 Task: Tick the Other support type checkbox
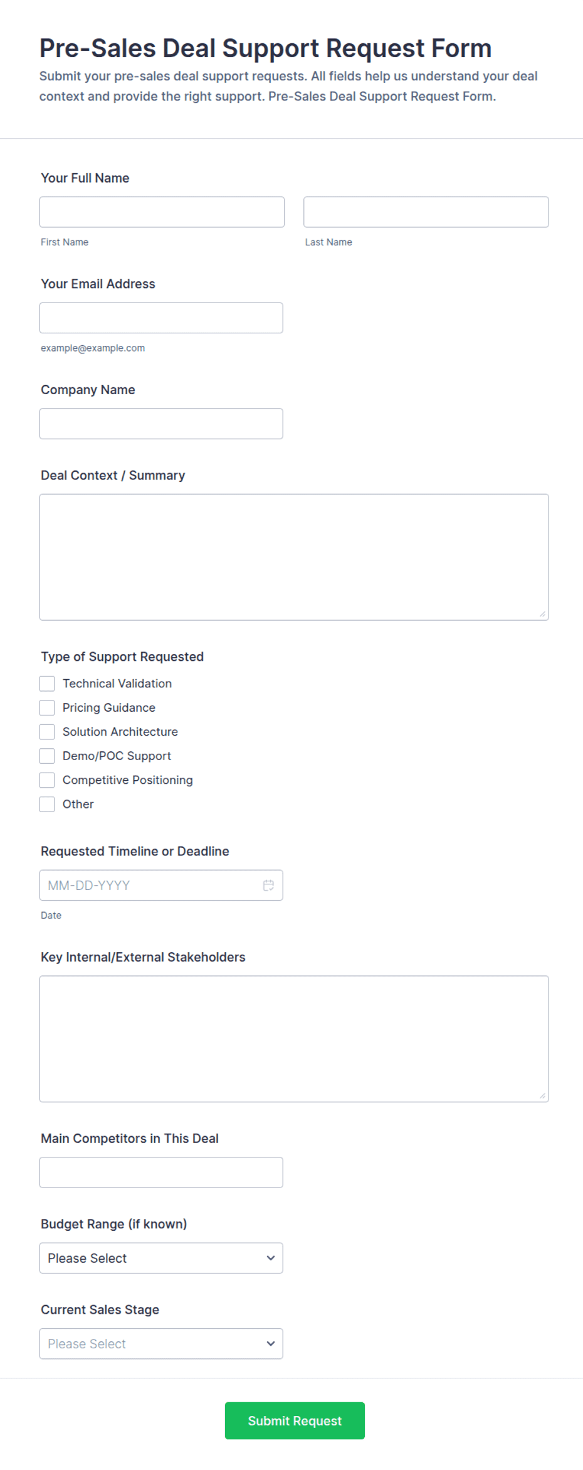(x=47, y=804)
